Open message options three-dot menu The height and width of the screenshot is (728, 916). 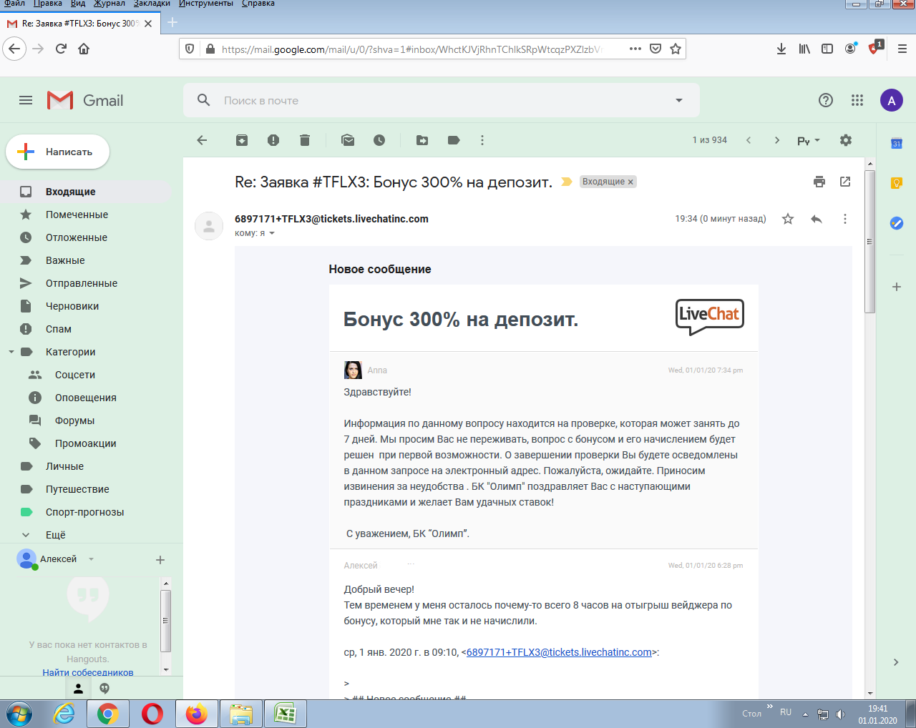pos(845,219)
